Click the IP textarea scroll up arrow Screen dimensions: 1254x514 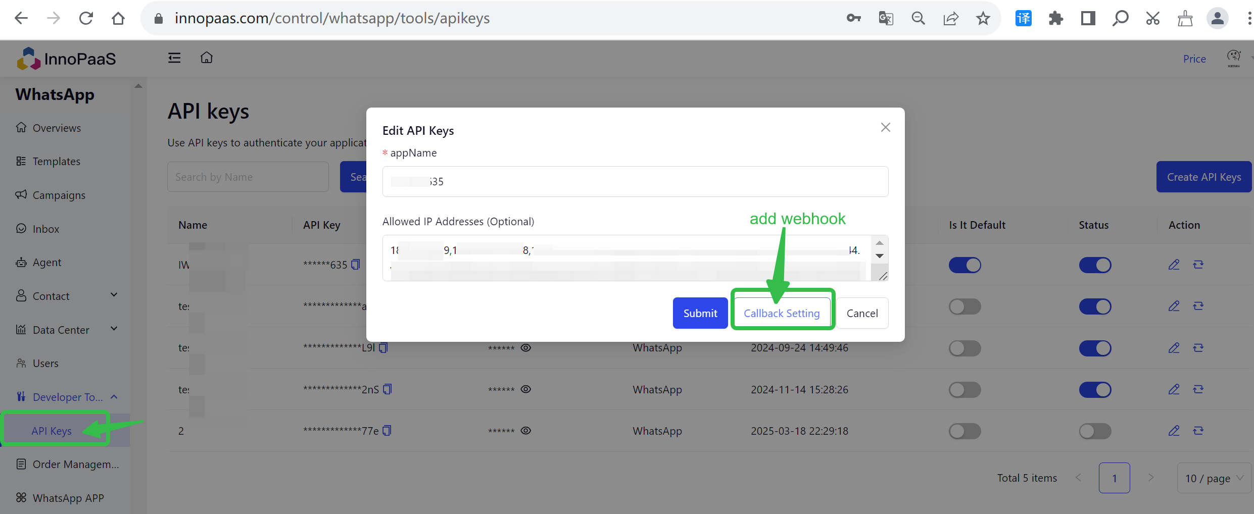tap(880, 243)
